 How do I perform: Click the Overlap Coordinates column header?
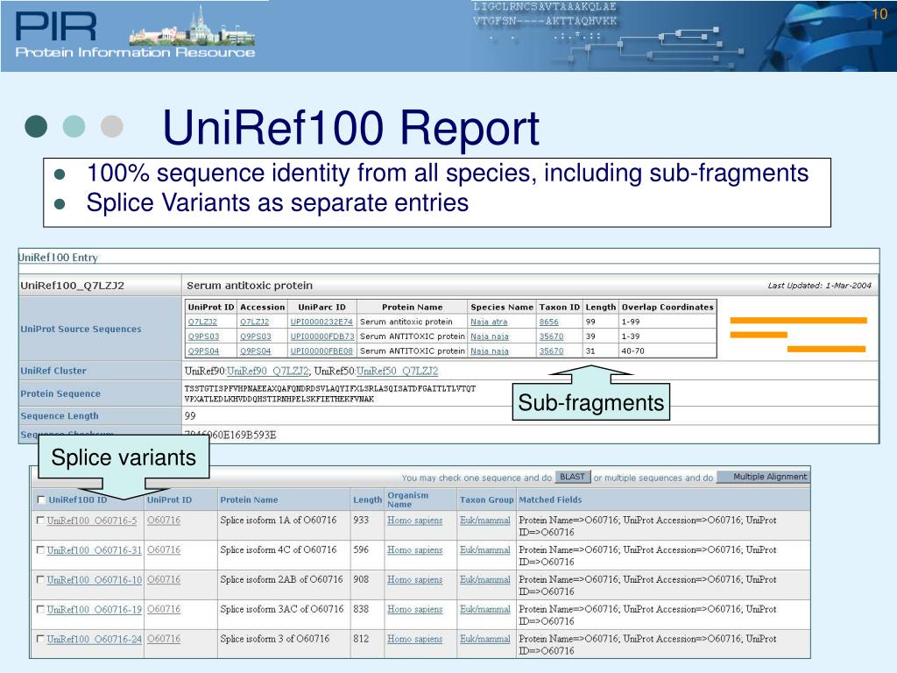click(667, 308)
